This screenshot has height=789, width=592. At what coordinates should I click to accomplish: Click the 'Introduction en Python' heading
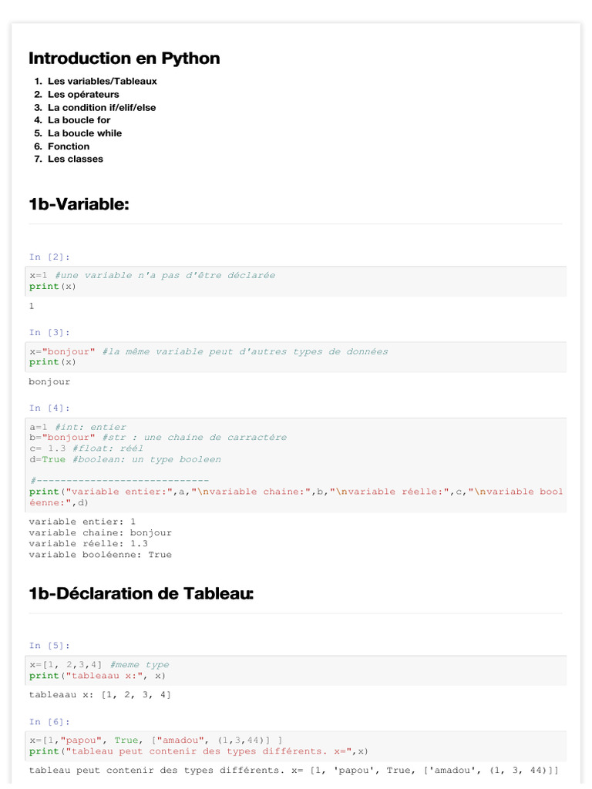click(124, 59)
